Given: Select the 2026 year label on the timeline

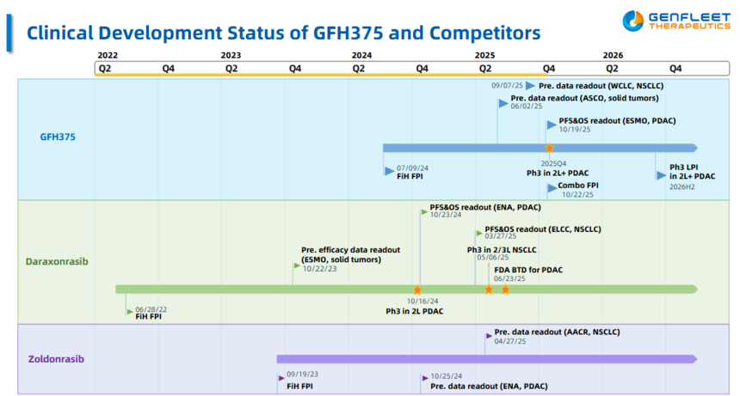Looking at the screenshot, I should pos(613,55).
